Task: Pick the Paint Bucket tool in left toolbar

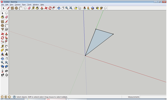Action: (2, 17)
